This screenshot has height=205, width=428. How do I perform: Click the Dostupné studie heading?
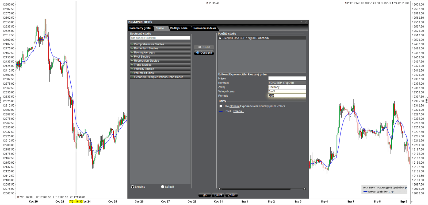[140, 34]
